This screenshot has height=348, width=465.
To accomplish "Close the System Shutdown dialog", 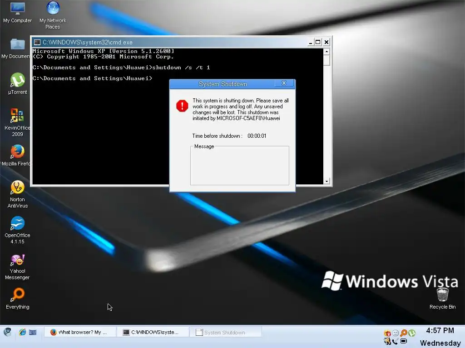I will click(x=284, y=83).
